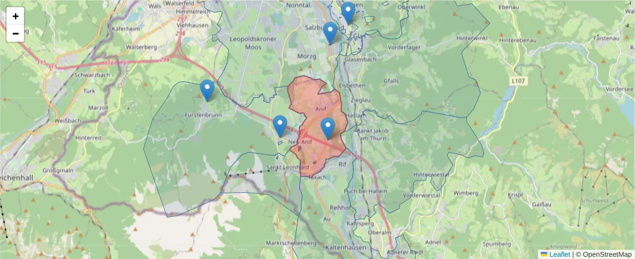Viewport: 635px width, 259px height.
Task: Click the Walserberg place label
Action: pos(141,47)
